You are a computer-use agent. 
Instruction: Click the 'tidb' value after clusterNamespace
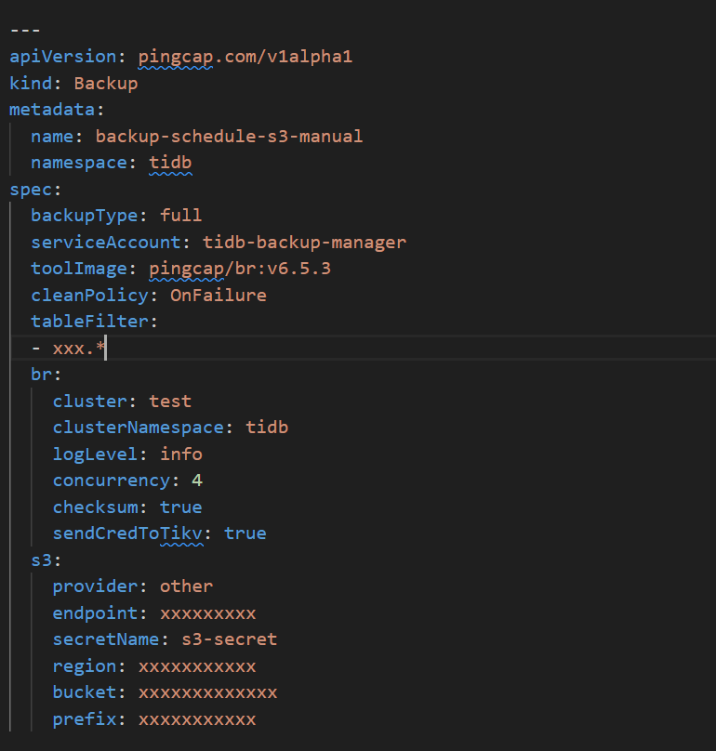click(267, 428)
